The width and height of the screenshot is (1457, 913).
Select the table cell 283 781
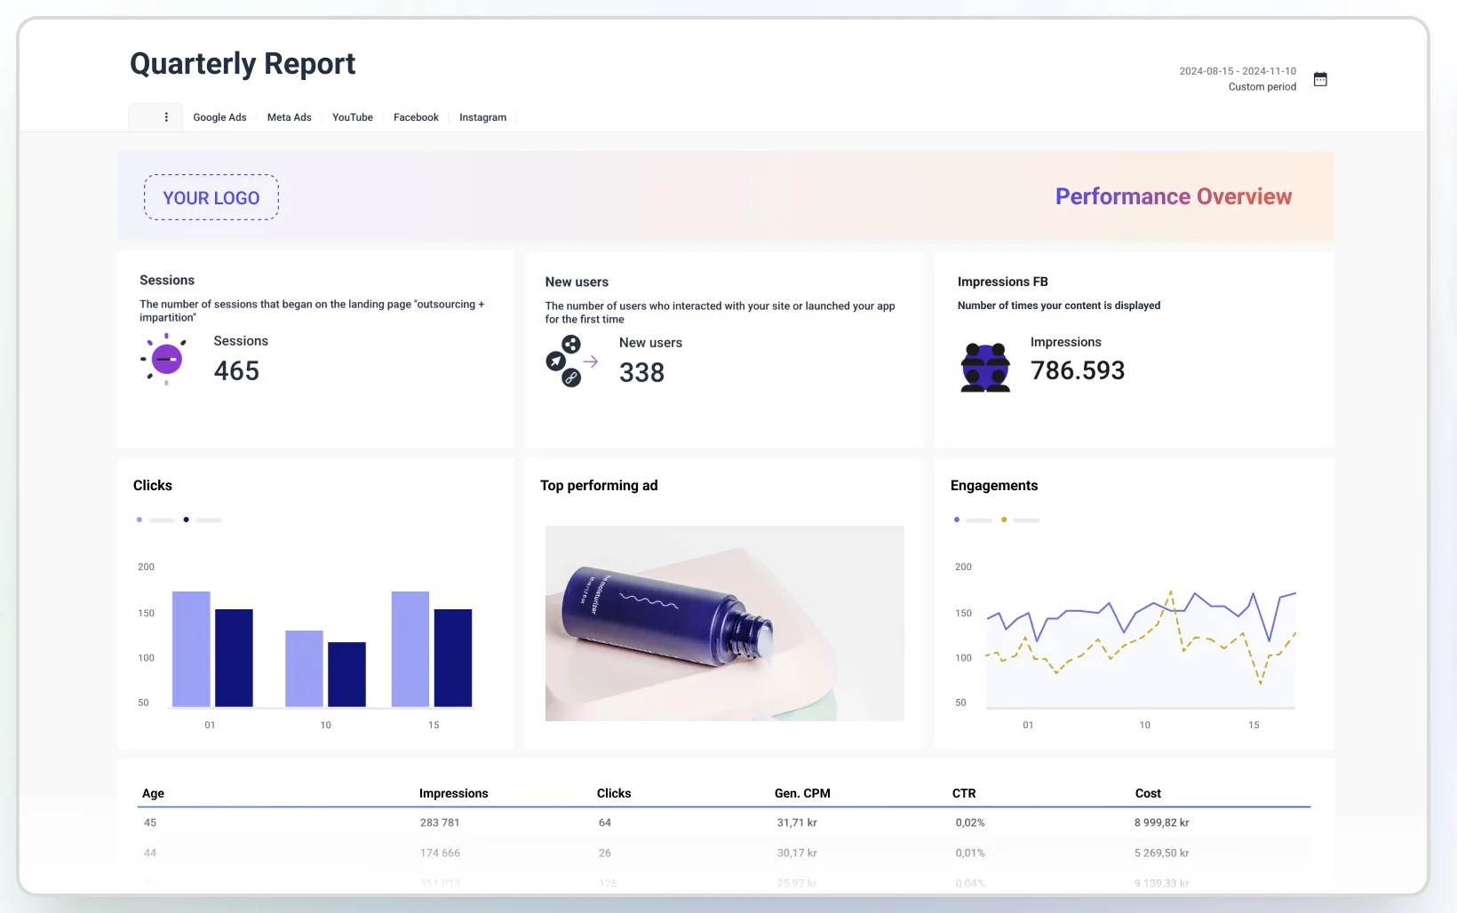tap(440, 822)
